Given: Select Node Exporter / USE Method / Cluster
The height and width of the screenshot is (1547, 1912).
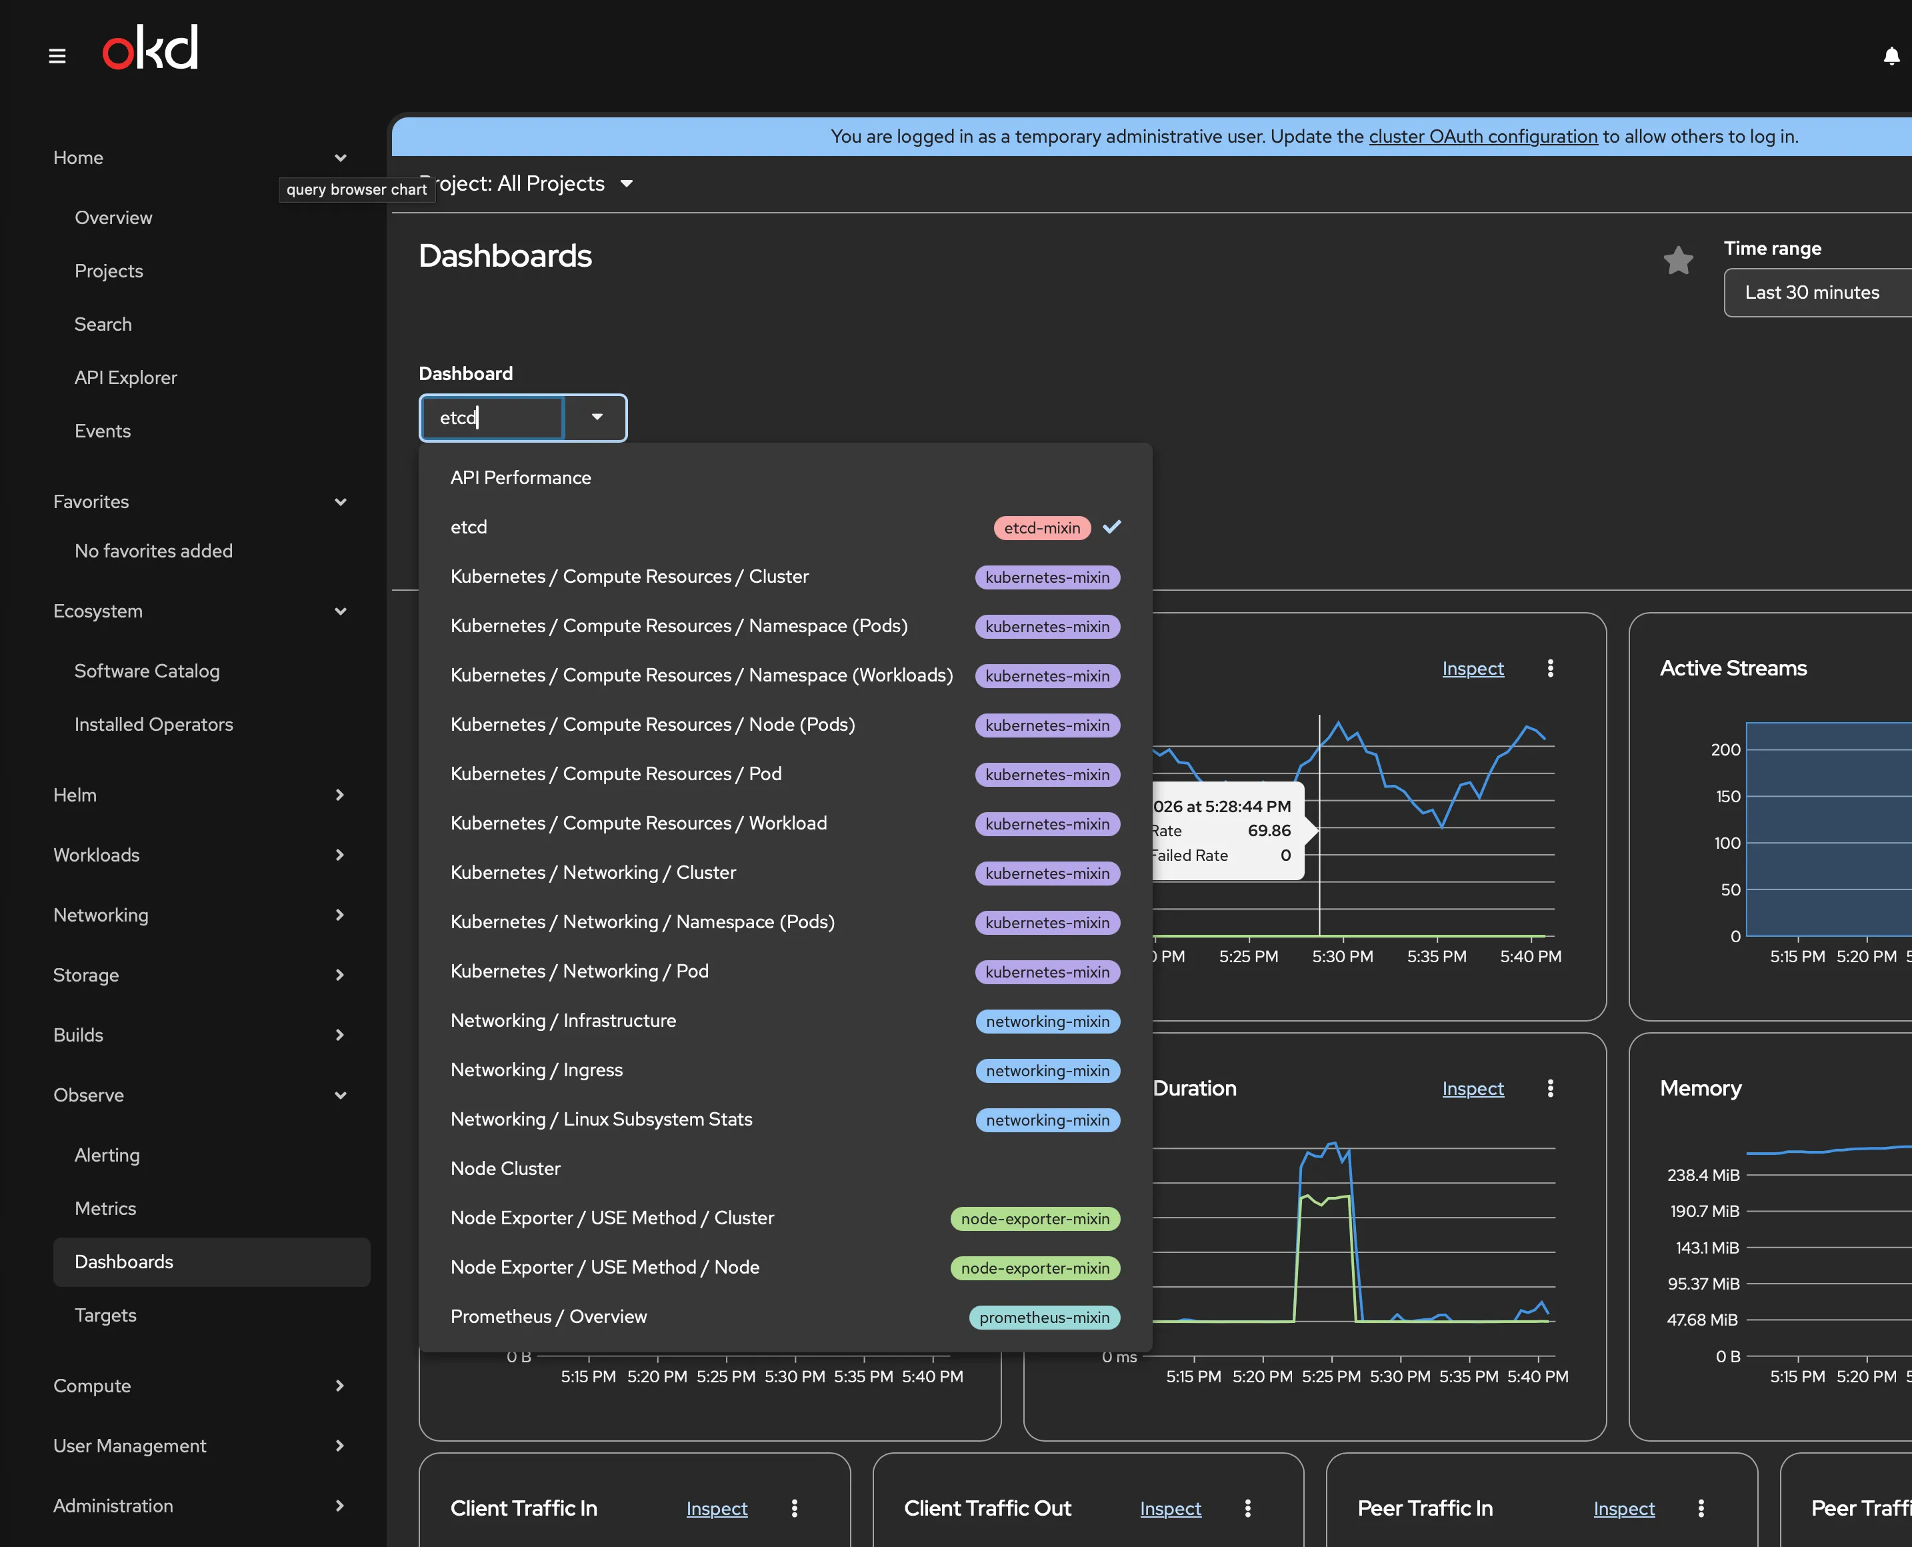Looking at the screenshot, I should [785, 1218].
